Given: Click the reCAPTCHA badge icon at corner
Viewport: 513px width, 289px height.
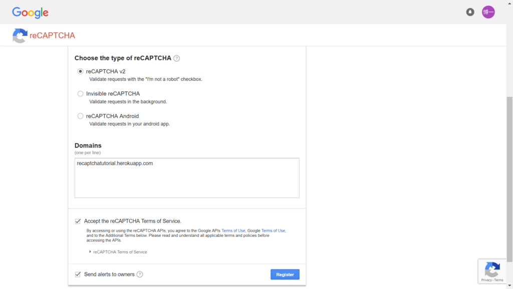Looking at the screenshot, I should pos(492,269).
